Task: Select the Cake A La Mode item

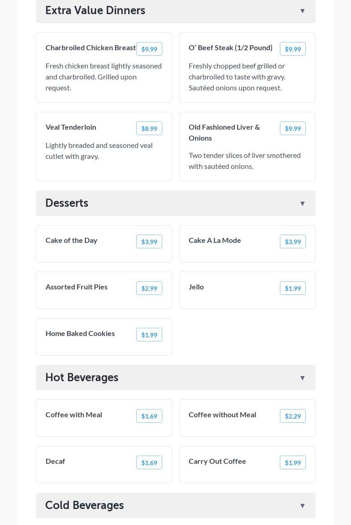Action: pos(215,241)
